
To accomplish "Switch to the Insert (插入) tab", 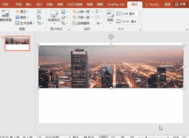I will point(29,4).
